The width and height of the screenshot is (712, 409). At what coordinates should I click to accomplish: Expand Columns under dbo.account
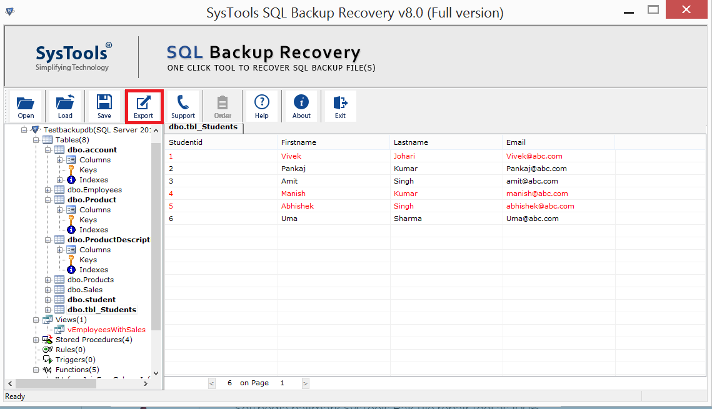[x=60, y=160]
